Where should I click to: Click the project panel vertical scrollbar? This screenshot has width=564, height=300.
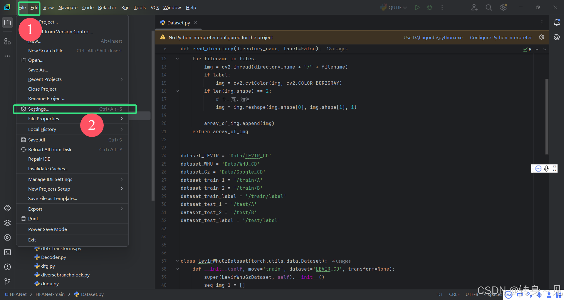[x=153, y=116]
